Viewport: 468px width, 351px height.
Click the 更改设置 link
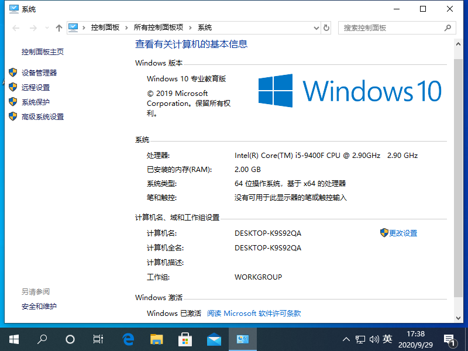point(402,233)
